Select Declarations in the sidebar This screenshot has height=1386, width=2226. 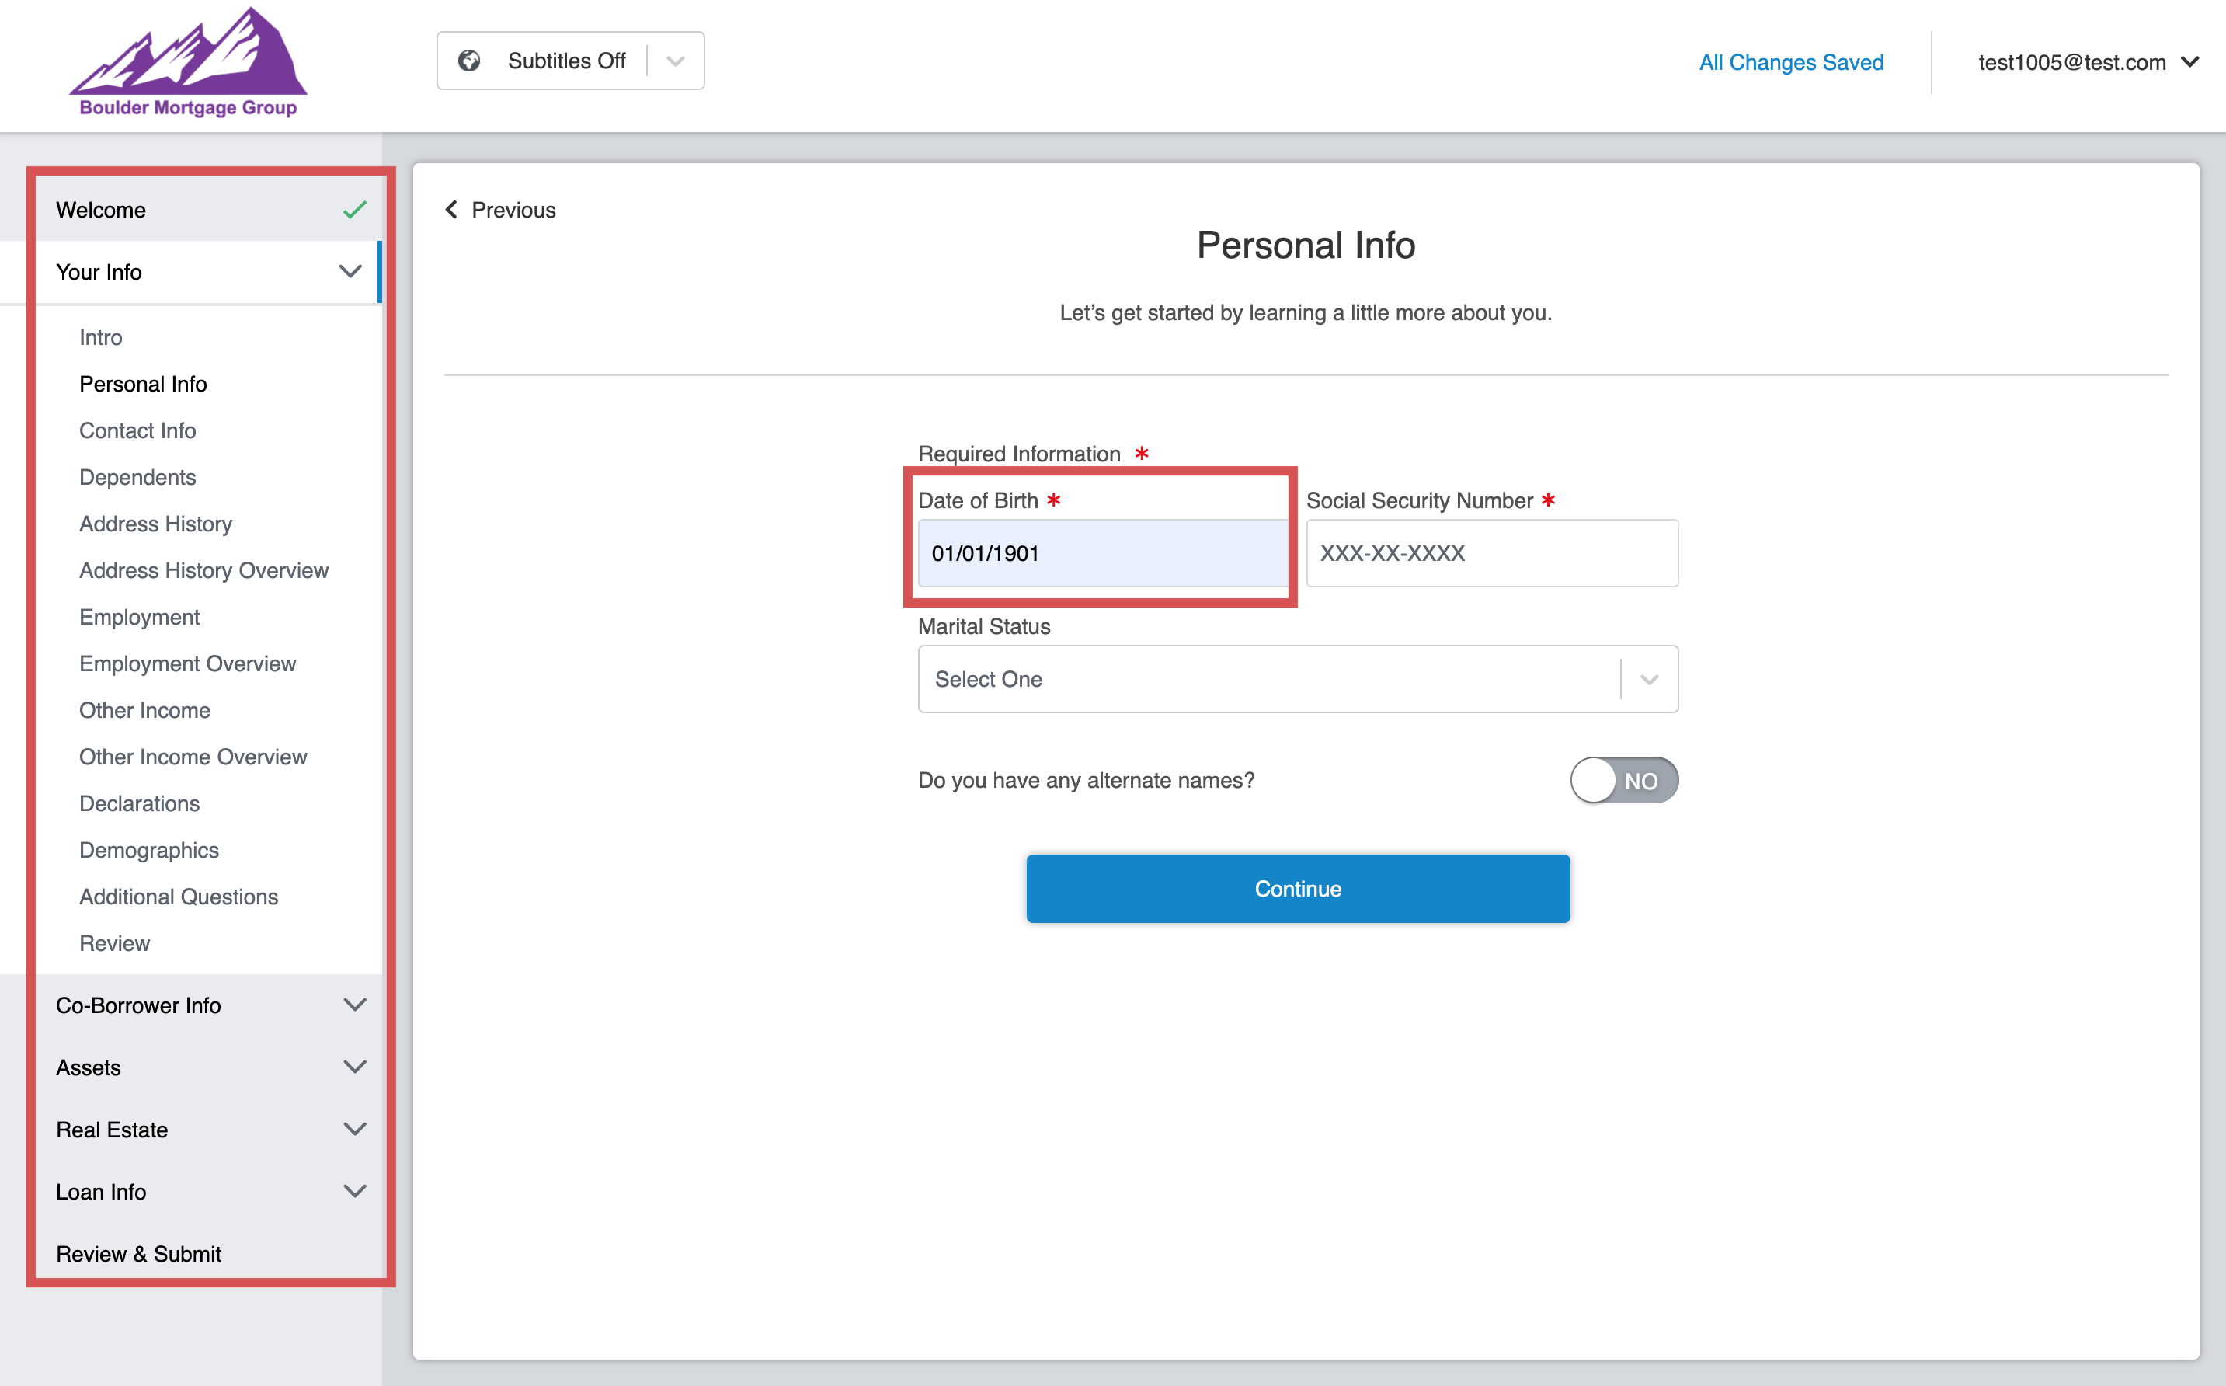tap(139, 804)
